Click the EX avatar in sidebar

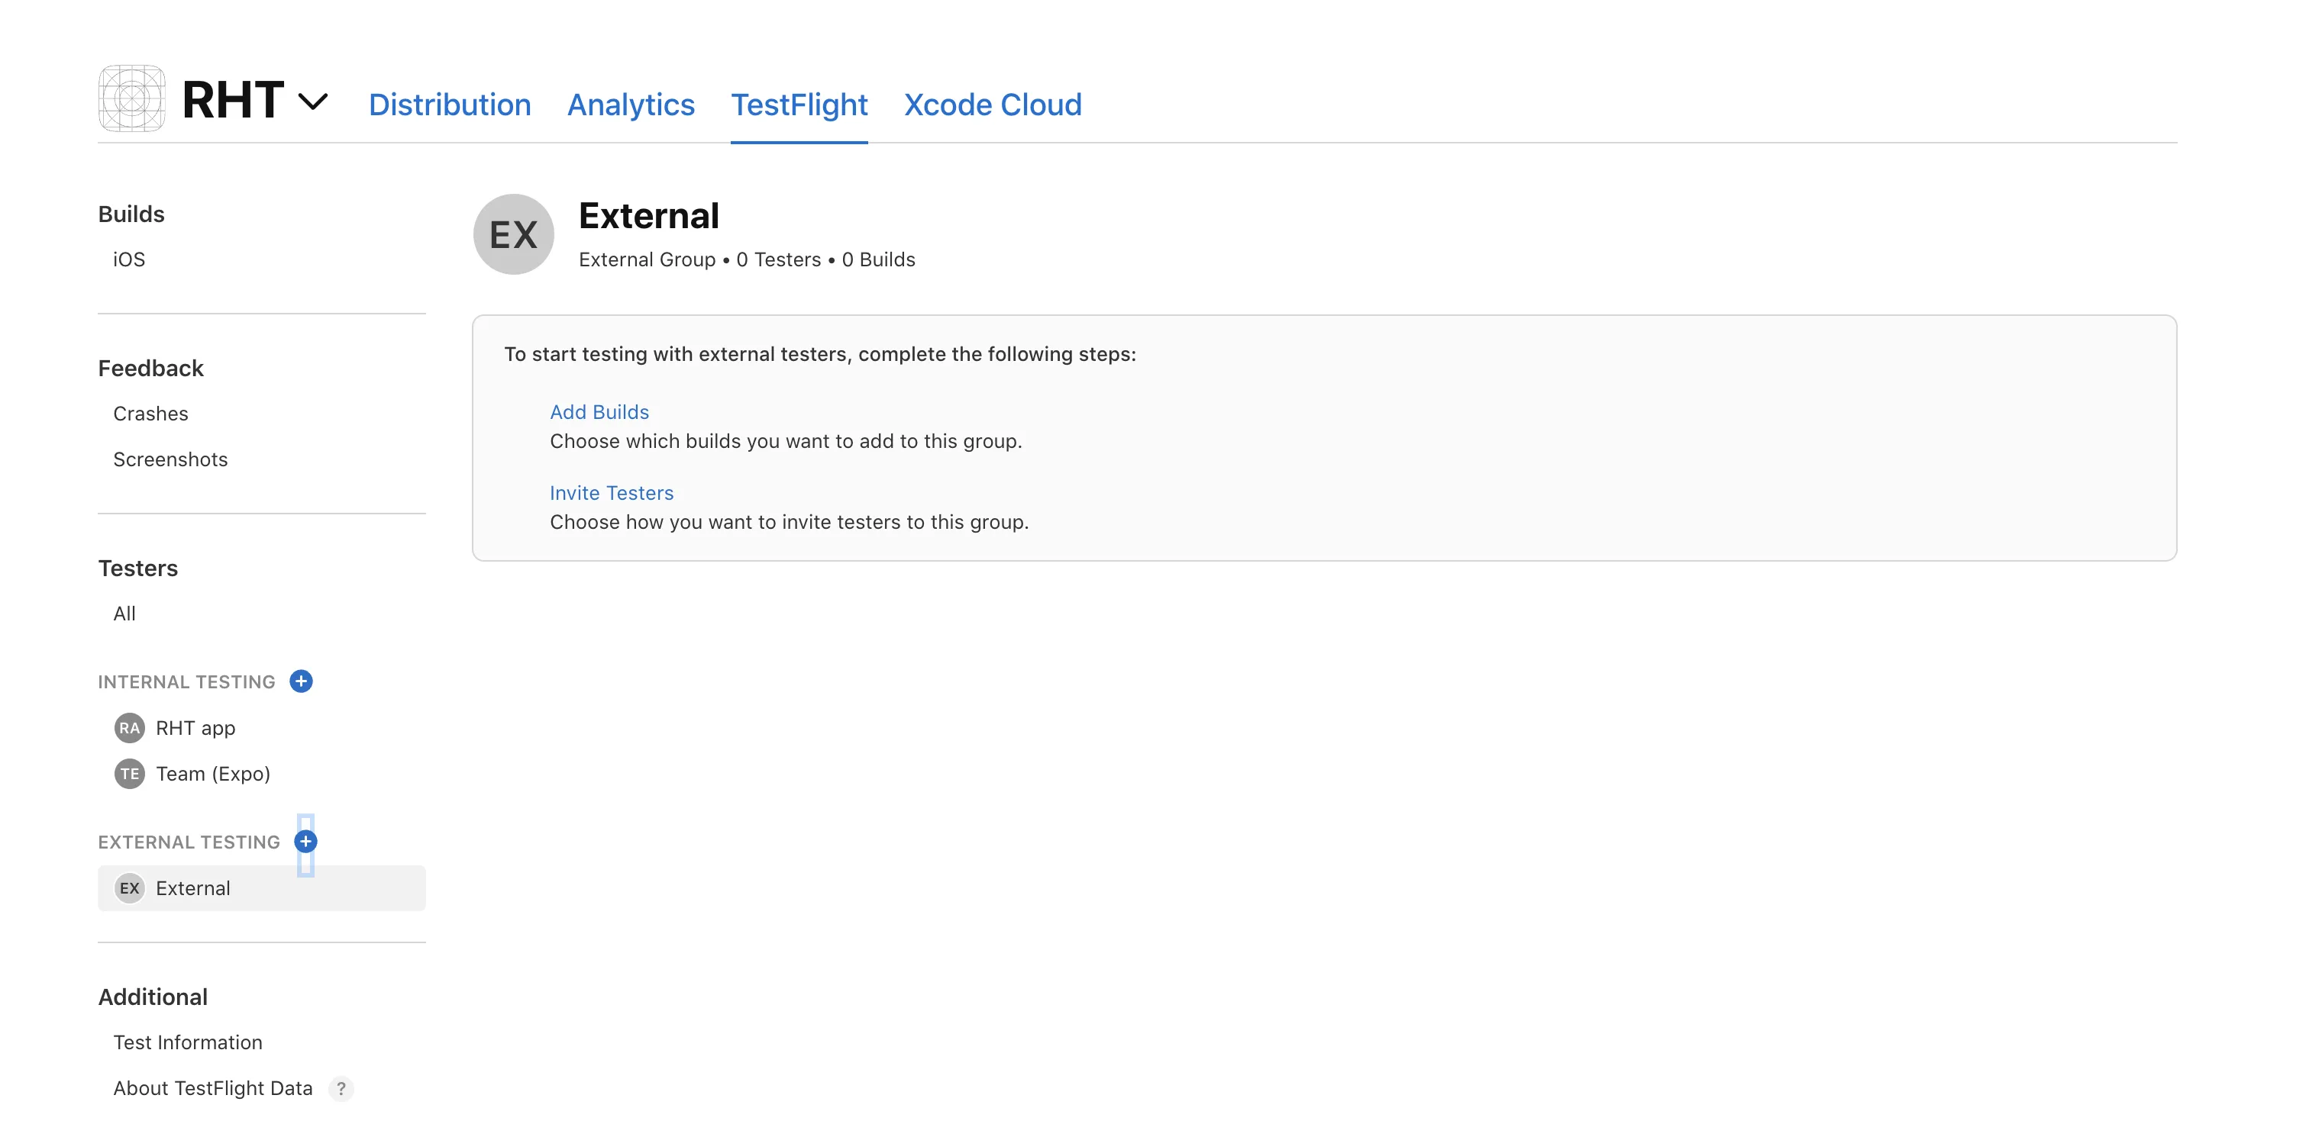click(130, 888)
